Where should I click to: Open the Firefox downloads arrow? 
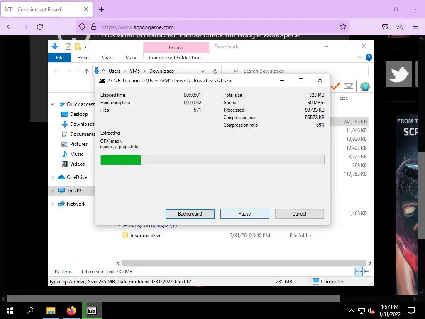(400, 27)
